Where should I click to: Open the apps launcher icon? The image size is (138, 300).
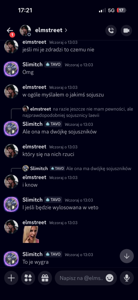coord(28,278)
